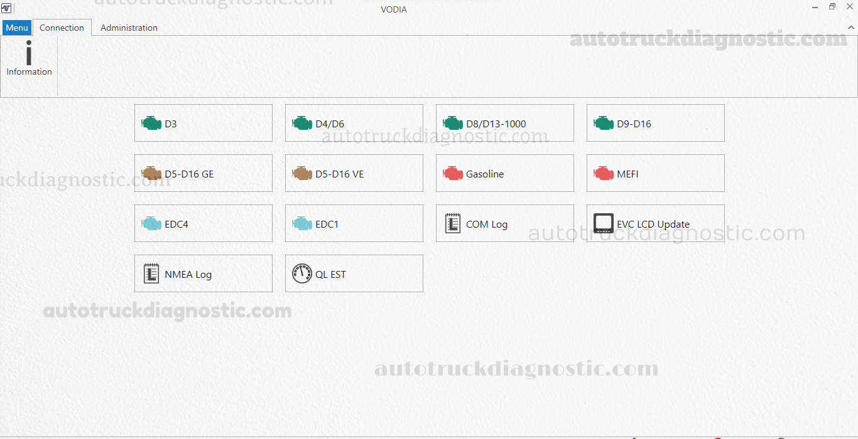Open the MEFI engine button
Screen dimensions: 858x439
tap(656, 173)
